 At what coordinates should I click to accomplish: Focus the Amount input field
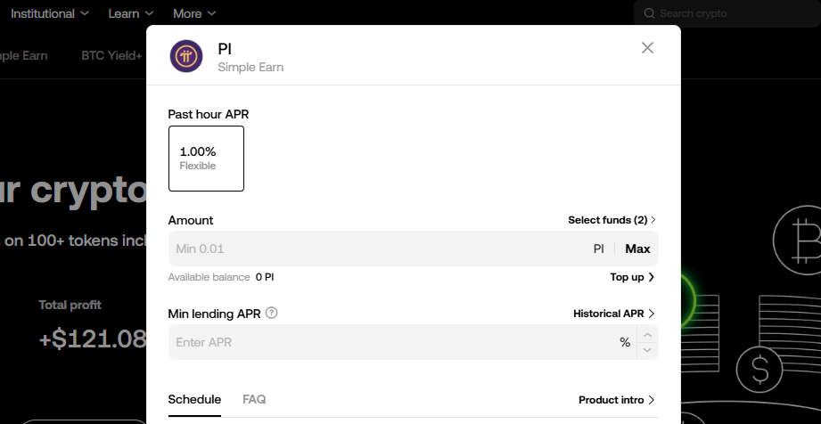374,249
